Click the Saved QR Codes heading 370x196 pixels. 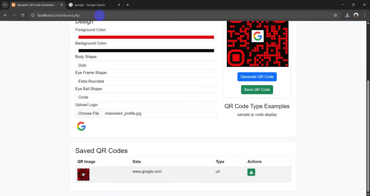(x=101, y=151)
